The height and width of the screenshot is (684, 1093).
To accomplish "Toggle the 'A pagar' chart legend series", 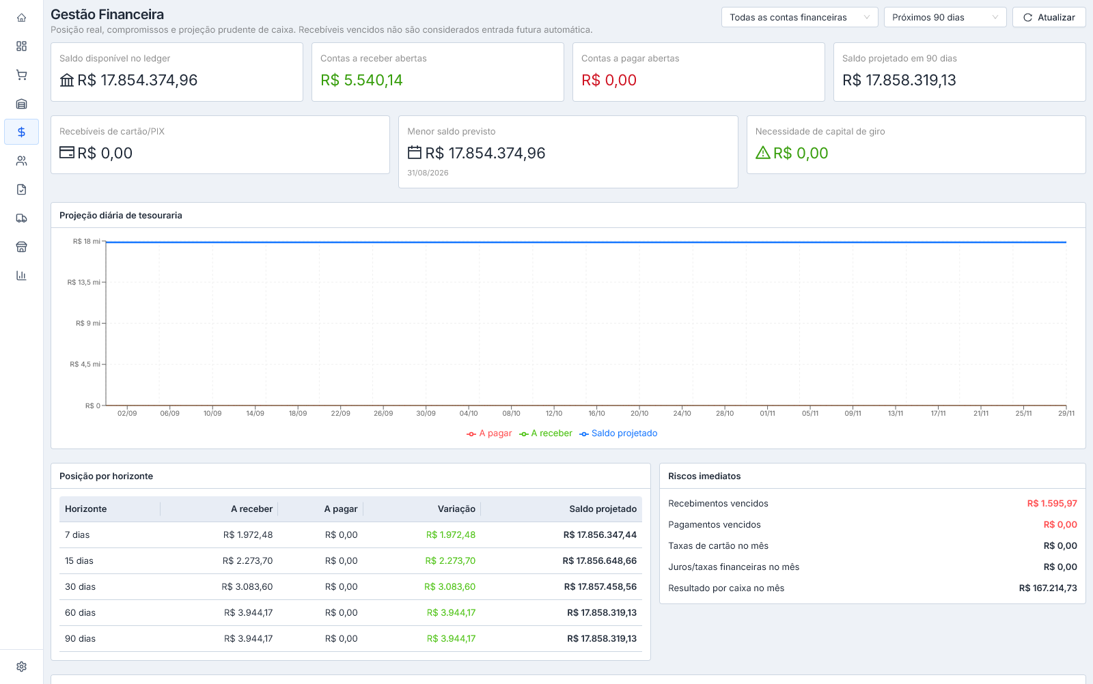I will click(489, 433).
